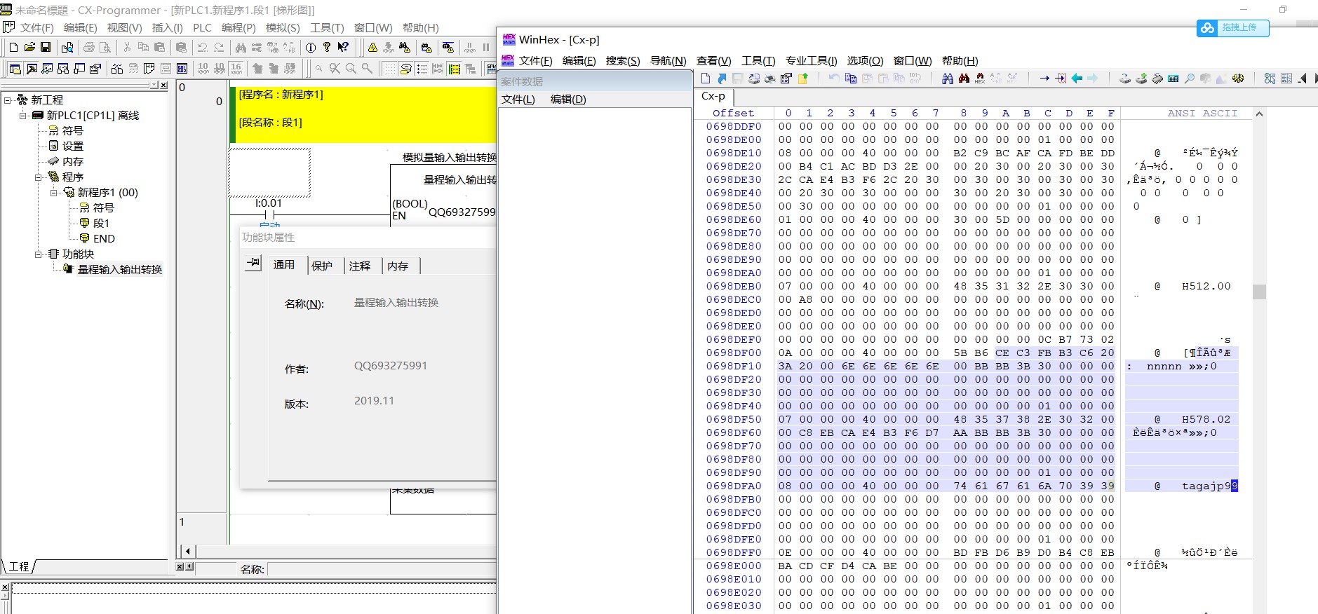Open the About info icon

tap(311, 48)
